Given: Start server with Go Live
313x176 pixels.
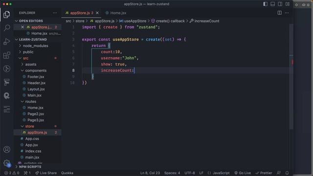Looking at the screenshot, I should [x=243, y=173].
